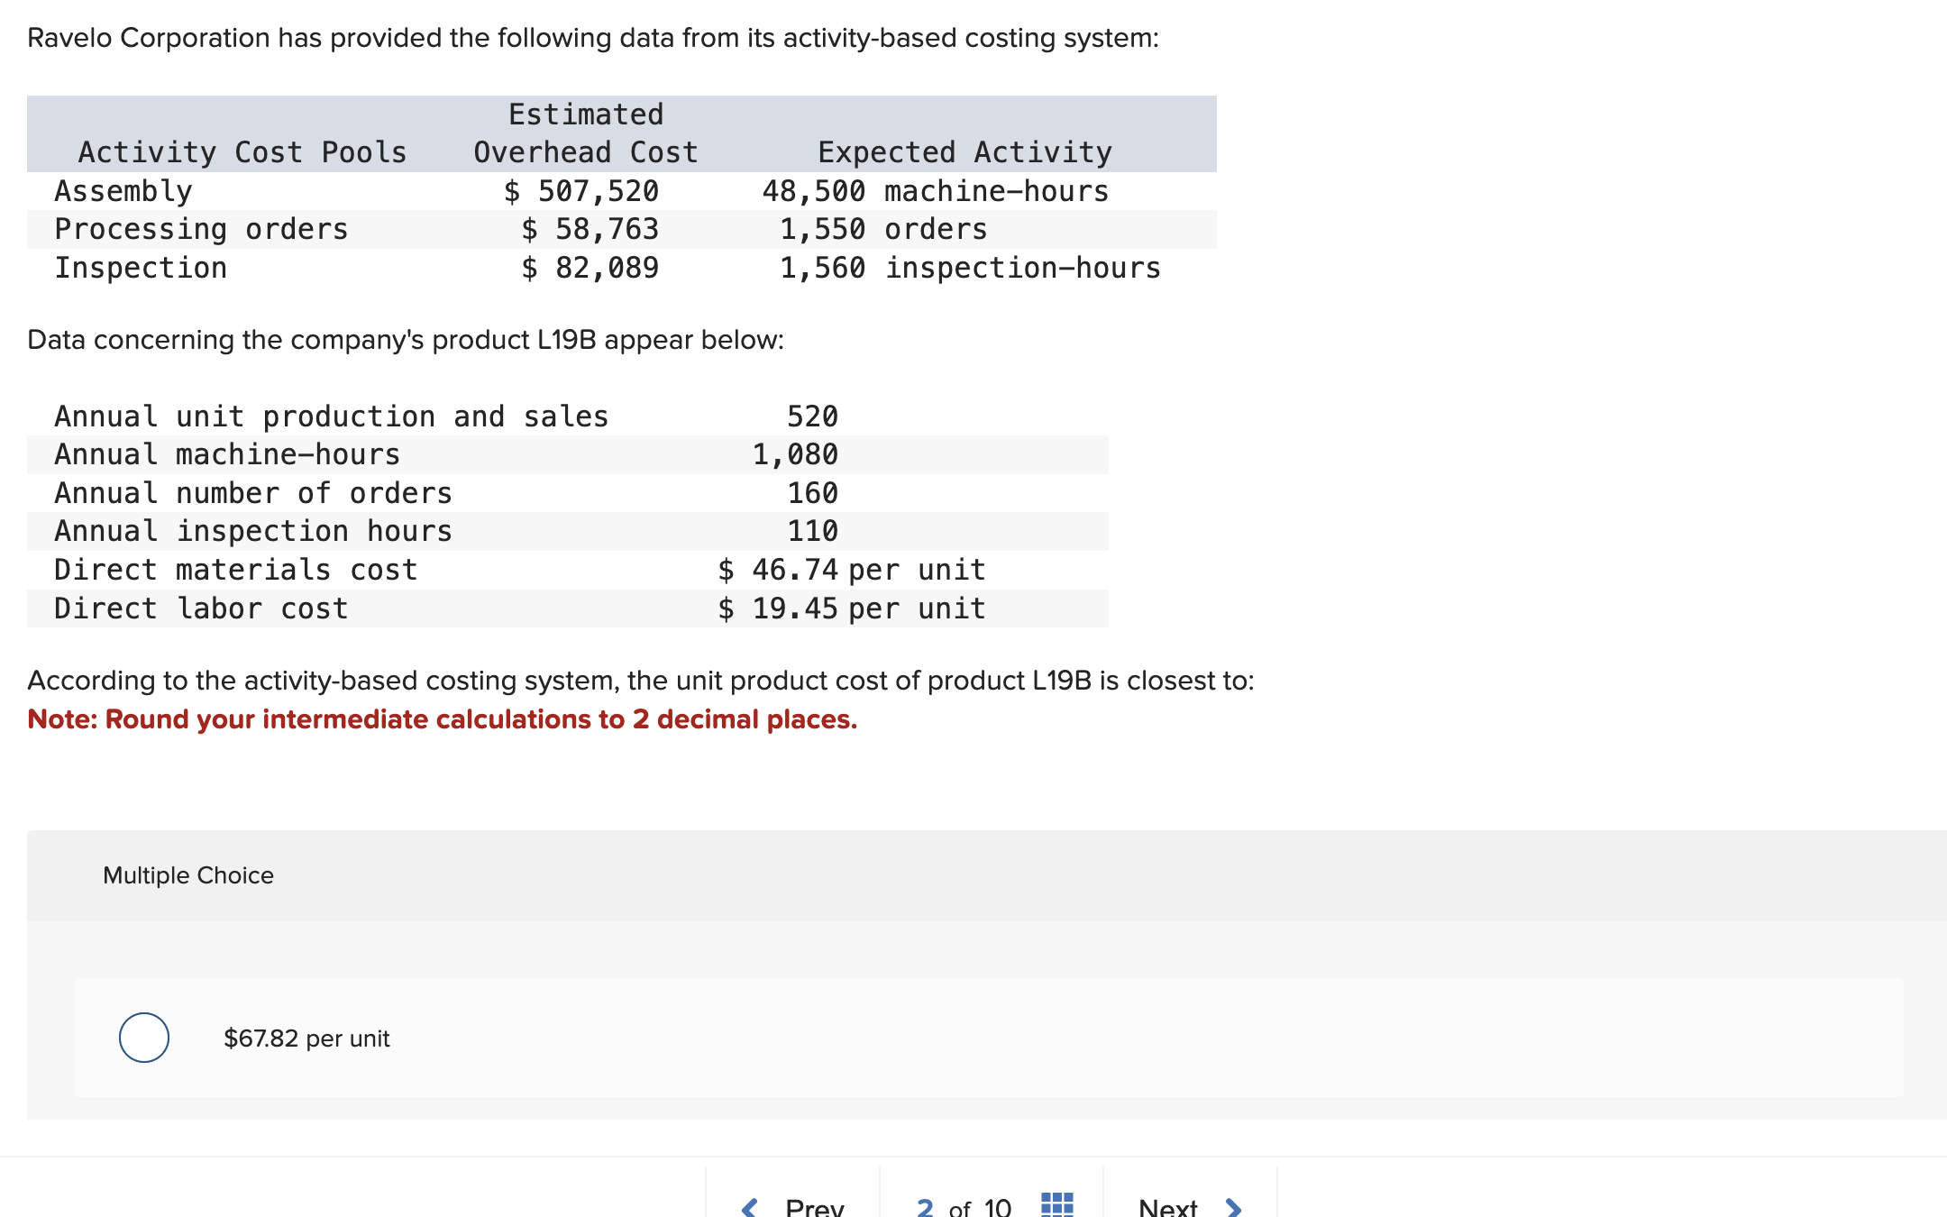Select the $67.82 per unit radio button

click(144, 1038)
